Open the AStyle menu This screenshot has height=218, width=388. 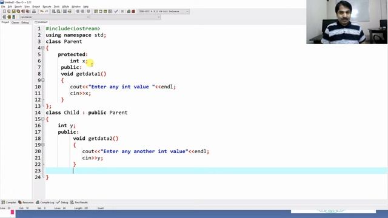click(65, 7)
